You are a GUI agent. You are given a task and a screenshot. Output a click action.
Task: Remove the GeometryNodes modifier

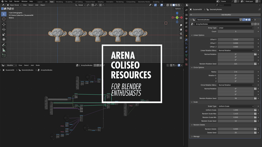[255, 20]
